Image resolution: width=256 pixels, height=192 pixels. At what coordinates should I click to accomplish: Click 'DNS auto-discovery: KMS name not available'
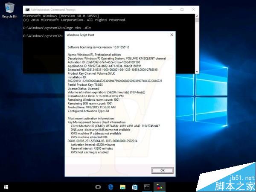click(x=100, y=130)
